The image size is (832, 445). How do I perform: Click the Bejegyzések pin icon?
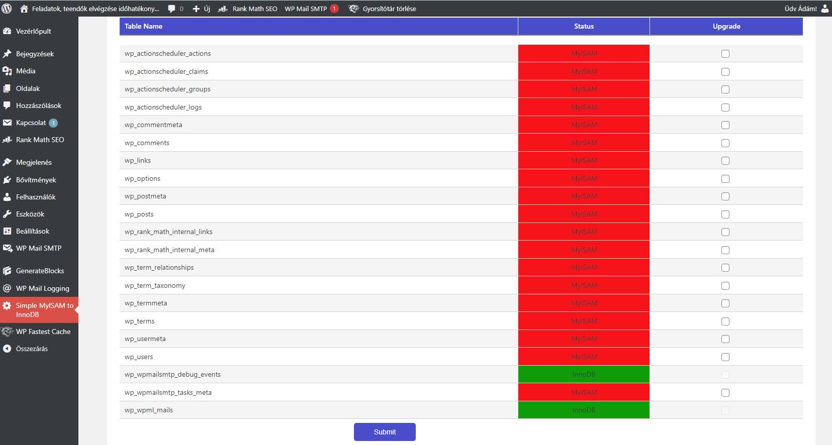click(x=7, y=54)
